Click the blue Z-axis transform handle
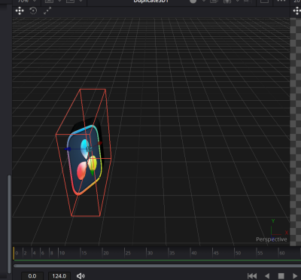Image resolution: width=301 pixels, height=280 pixels. tap(68, 149)
